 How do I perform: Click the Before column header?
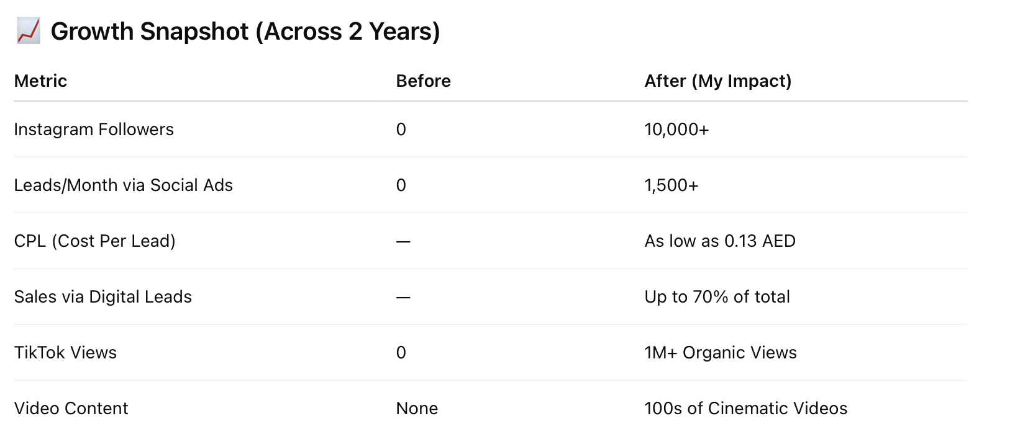pyautogui.click(x=423, y=81)
